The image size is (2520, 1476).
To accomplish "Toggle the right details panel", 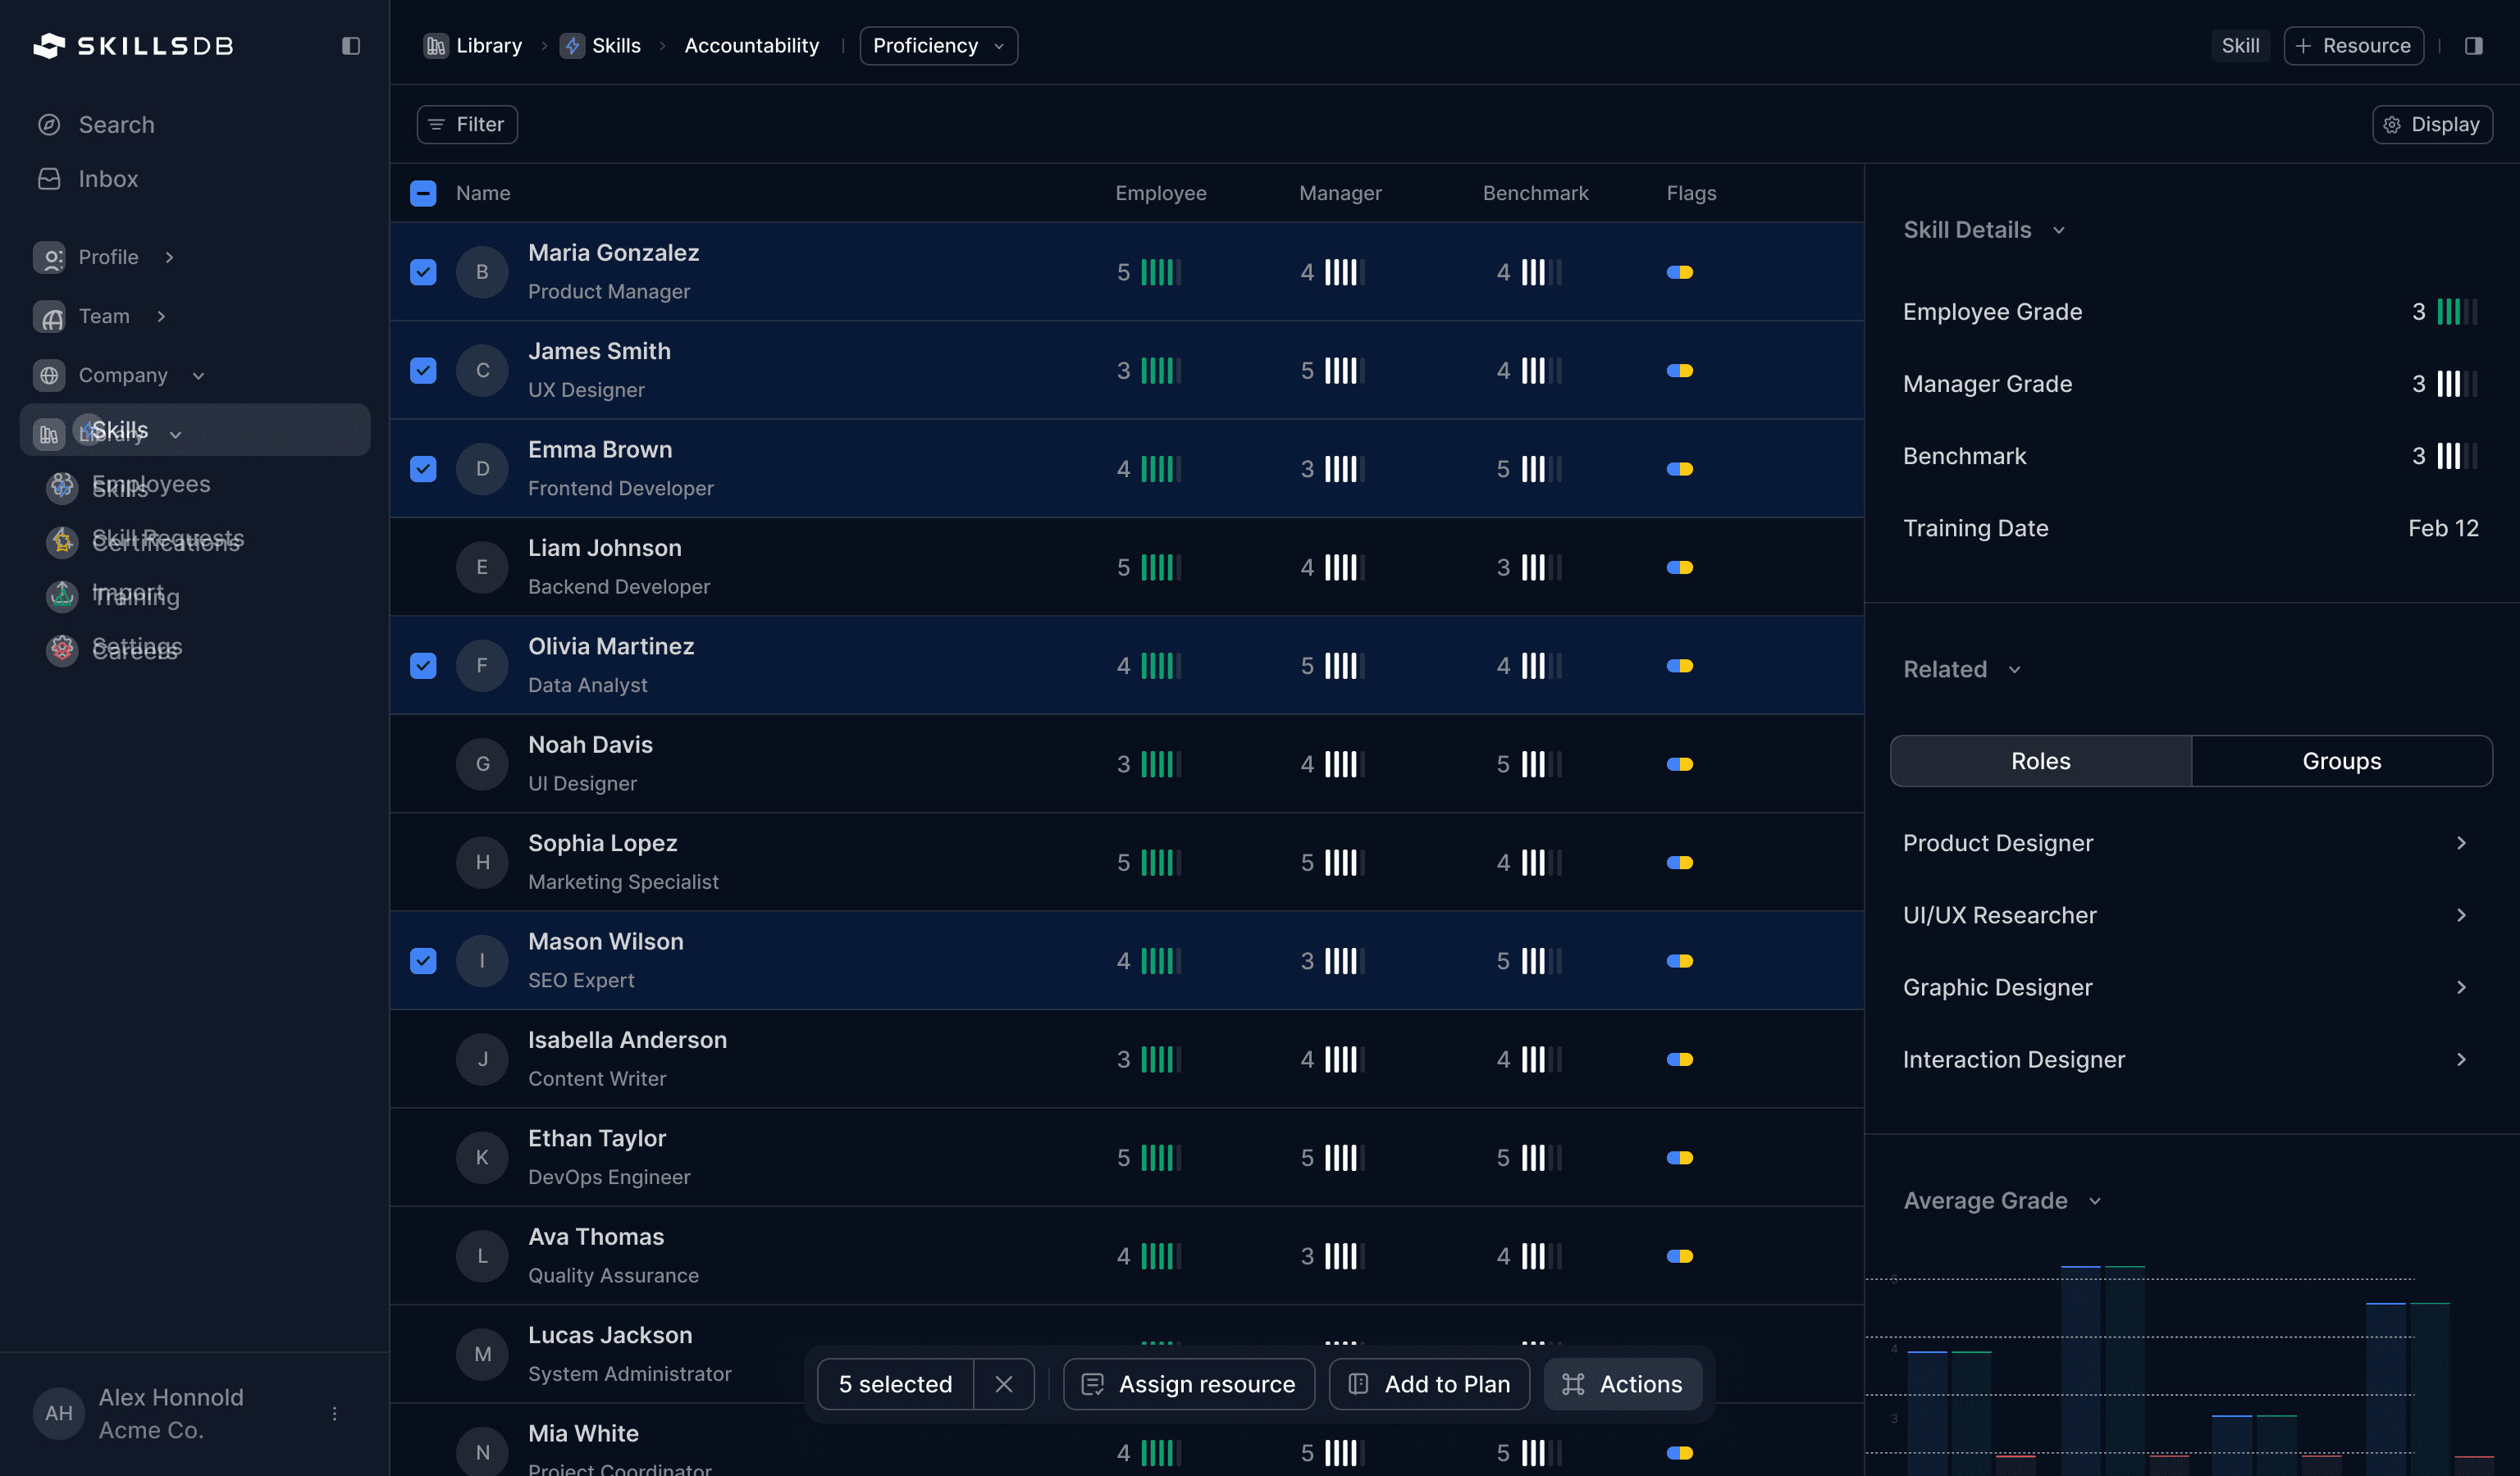I will click(2473, 45).
